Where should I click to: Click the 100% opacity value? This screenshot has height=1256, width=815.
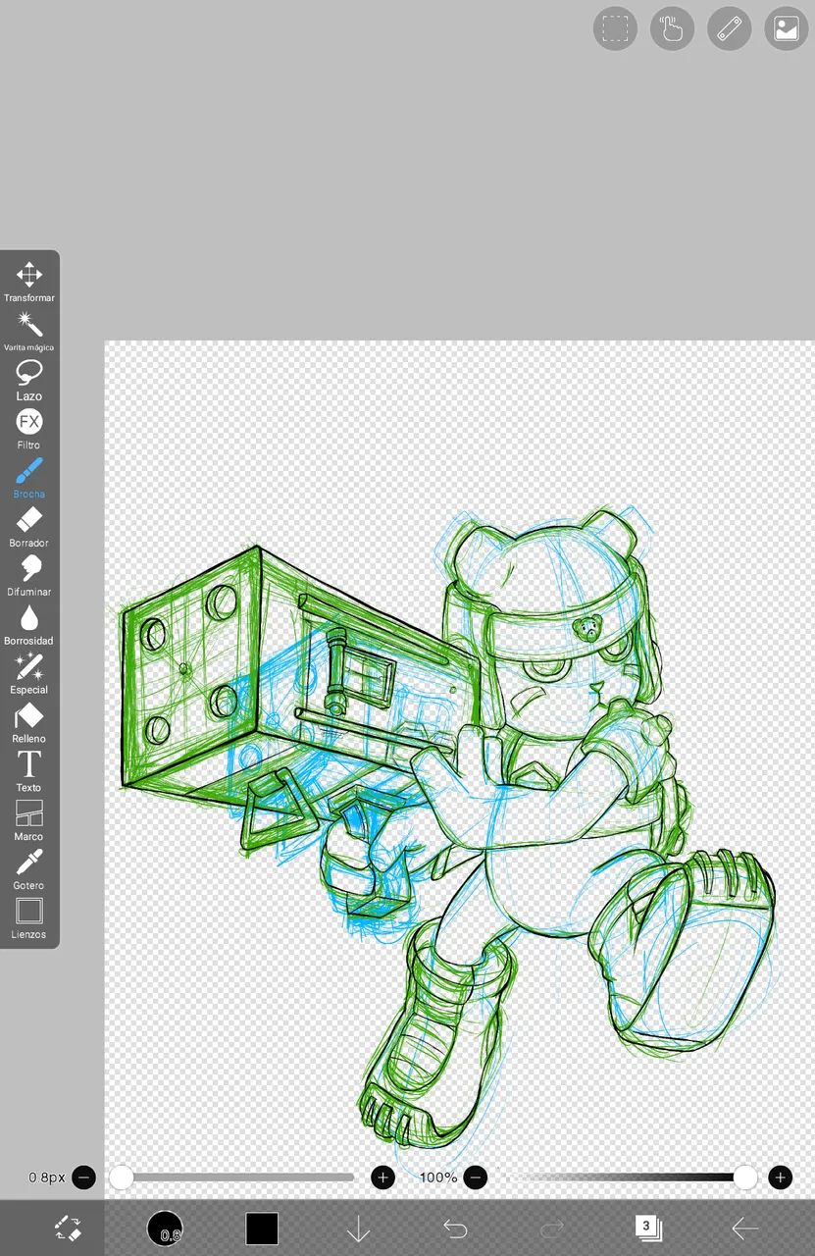click(438, 1177)
